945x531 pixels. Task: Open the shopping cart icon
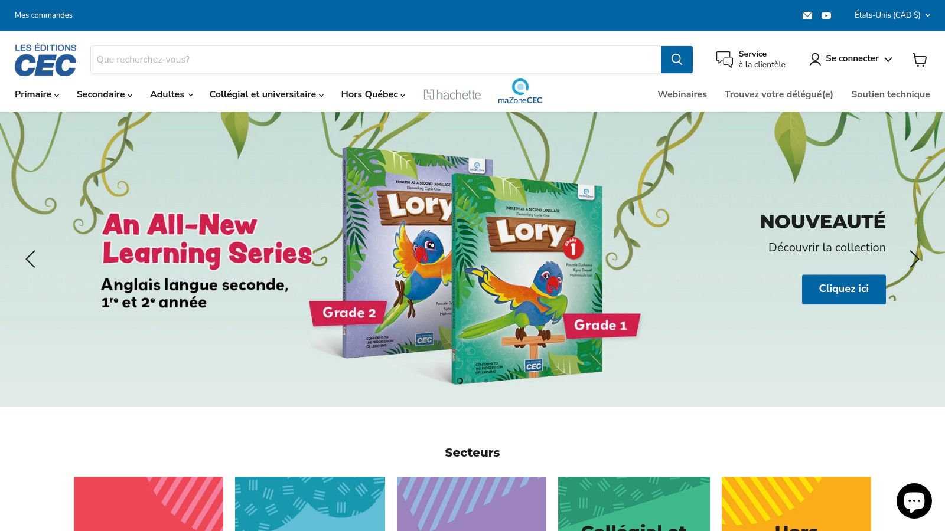(920, 59)
